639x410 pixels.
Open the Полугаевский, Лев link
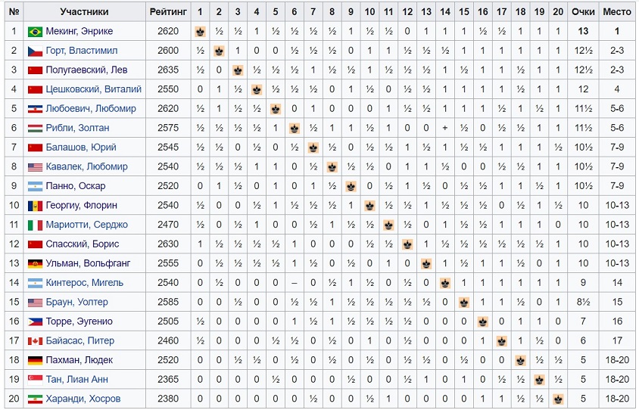click(x=86, y=70)
